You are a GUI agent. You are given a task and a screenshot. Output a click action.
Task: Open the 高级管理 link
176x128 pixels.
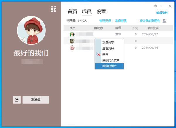[x=121, y=21]
